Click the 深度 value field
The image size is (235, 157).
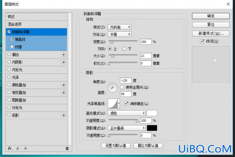(x=146, y=42)
